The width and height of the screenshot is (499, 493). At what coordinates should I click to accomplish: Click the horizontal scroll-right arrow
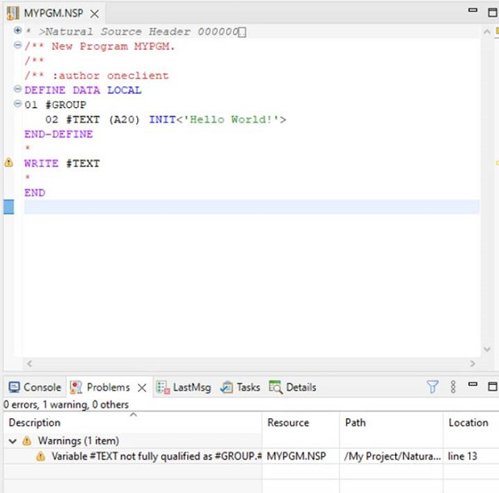click(x=473, y=363)
